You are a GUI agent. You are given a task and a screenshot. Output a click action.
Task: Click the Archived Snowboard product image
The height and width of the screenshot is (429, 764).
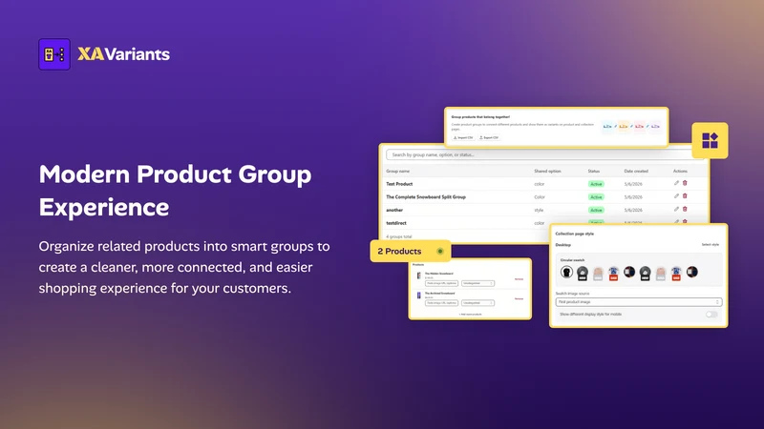point(418,296)
